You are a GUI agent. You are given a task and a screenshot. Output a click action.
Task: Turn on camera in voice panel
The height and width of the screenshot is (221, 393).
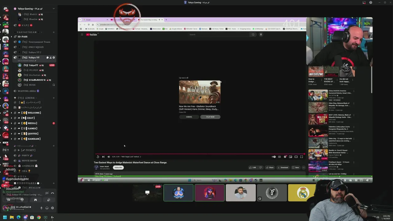click(x=9, y=200)
